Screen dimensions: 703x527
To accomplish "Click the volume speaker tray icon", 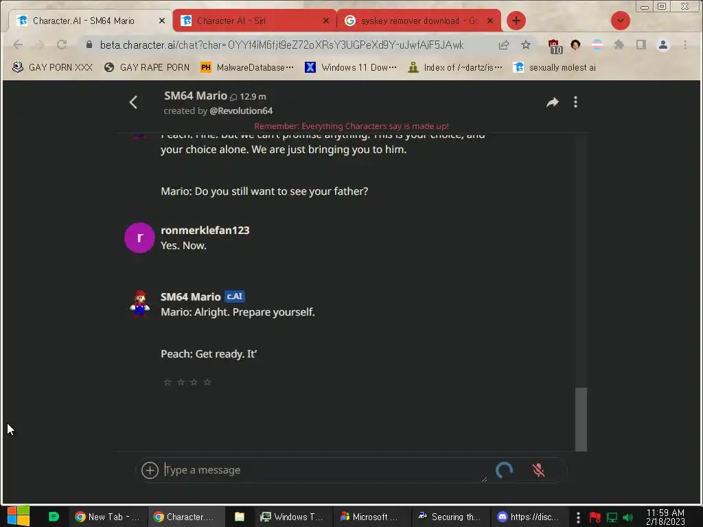I will [x=627, y=517].
